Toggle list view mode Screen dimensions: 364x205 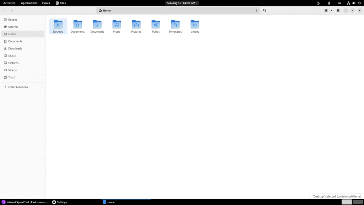(x=326, y=11)
